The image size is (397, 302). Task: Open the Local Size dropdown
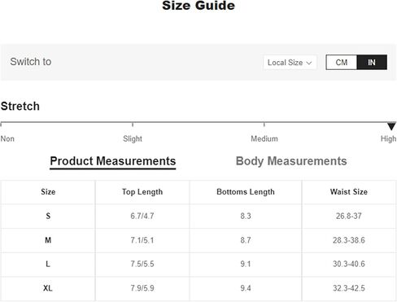[x=290, y=63]
